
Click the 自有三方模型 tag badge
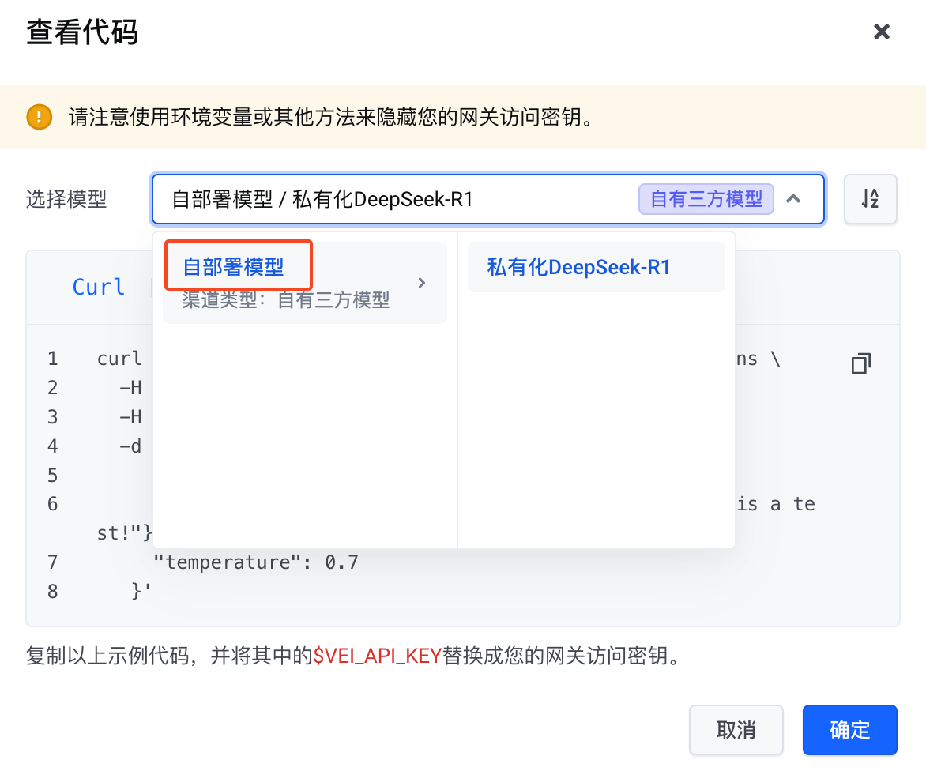pyautogui.click(x=706, y=199)
